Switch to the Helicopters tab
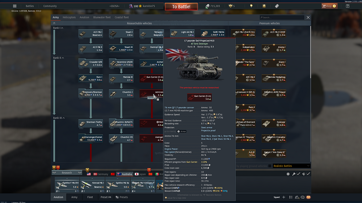Image resolution: width=362 pixels, height=203 pixels. coord(69,17)
